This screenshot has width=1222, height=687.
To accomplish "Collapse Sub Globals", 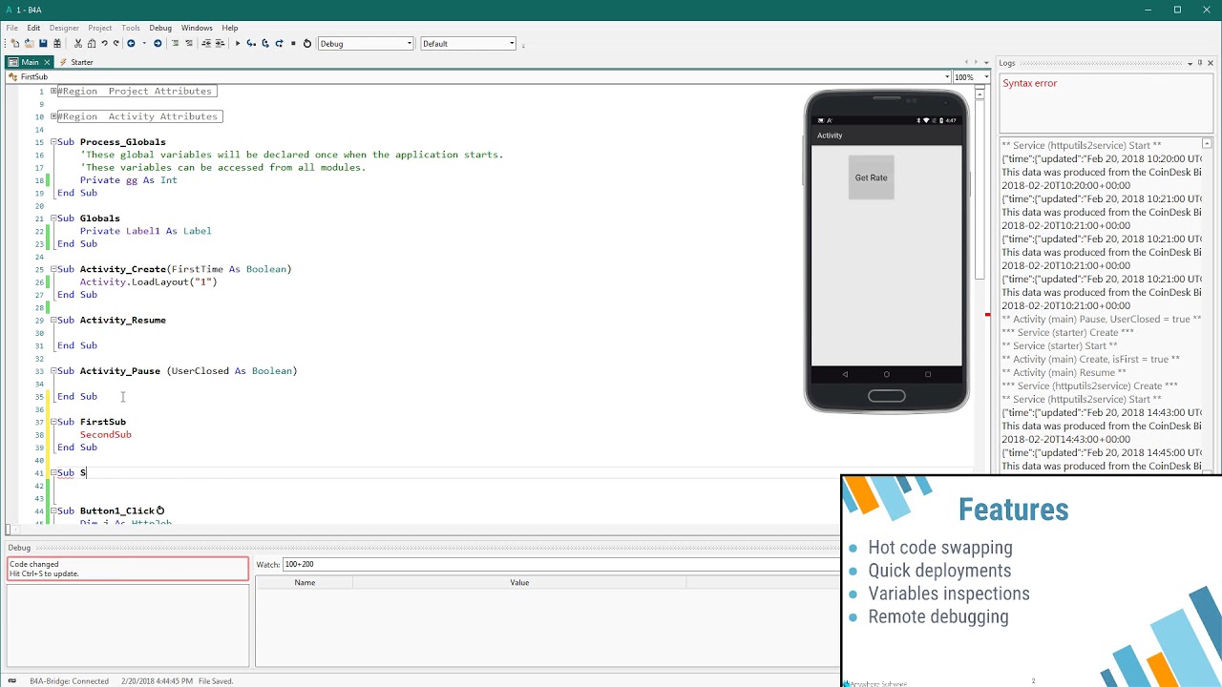I will (x=53, y=219).
